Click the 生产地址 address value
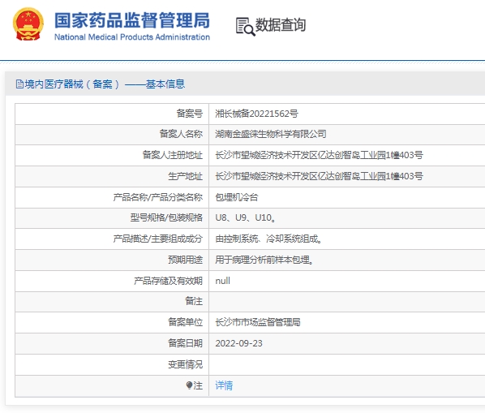The width and height of the screenshot is (485, 413). pyautogui.click(x=319, y=176)
